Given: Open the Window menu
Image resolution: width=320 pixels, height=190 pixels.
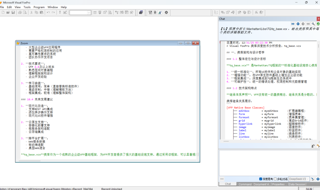Looking at the screenshot, I should [x=53, y=7].
